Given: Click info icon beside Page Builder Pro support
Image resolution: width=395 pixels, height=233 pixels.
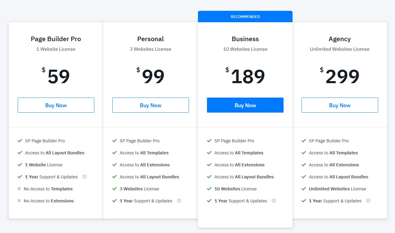Looking at the screenshot, I should click(84, 177).
